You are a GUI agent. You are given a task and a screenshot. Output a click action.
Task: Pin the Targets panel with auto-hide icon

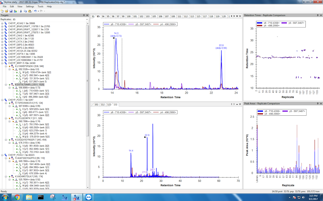coord(84,15)
